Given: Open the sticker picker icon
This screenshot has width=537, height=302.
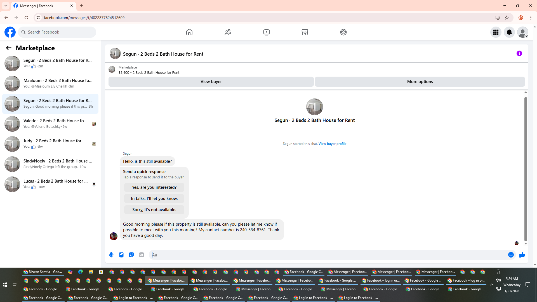Looking at the screenshot, I should (x=131, y=255).
